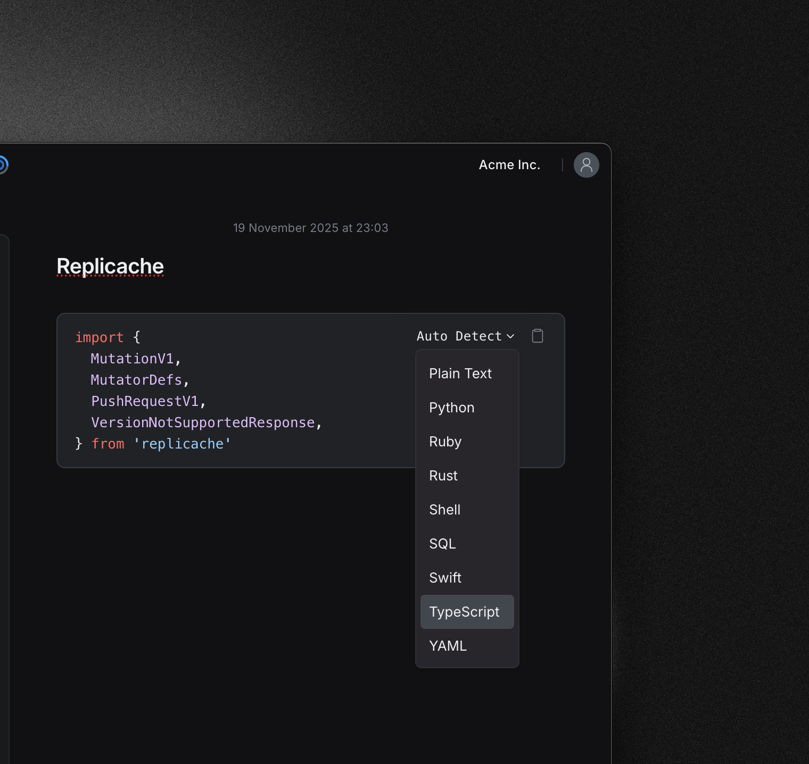This screenshot has height=764, width=809.
Task: Select Ruby in the language menu
Action: point(445,442)
